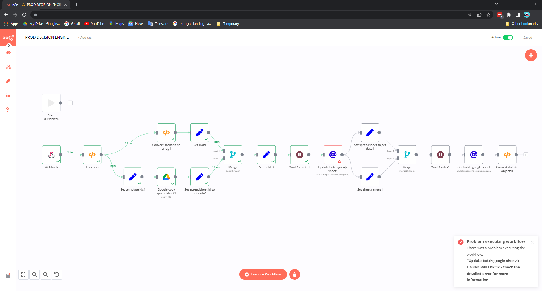This screenshot has height=291, width=542.
Task: Zoom in on the canvas
Action: (34, 274)
